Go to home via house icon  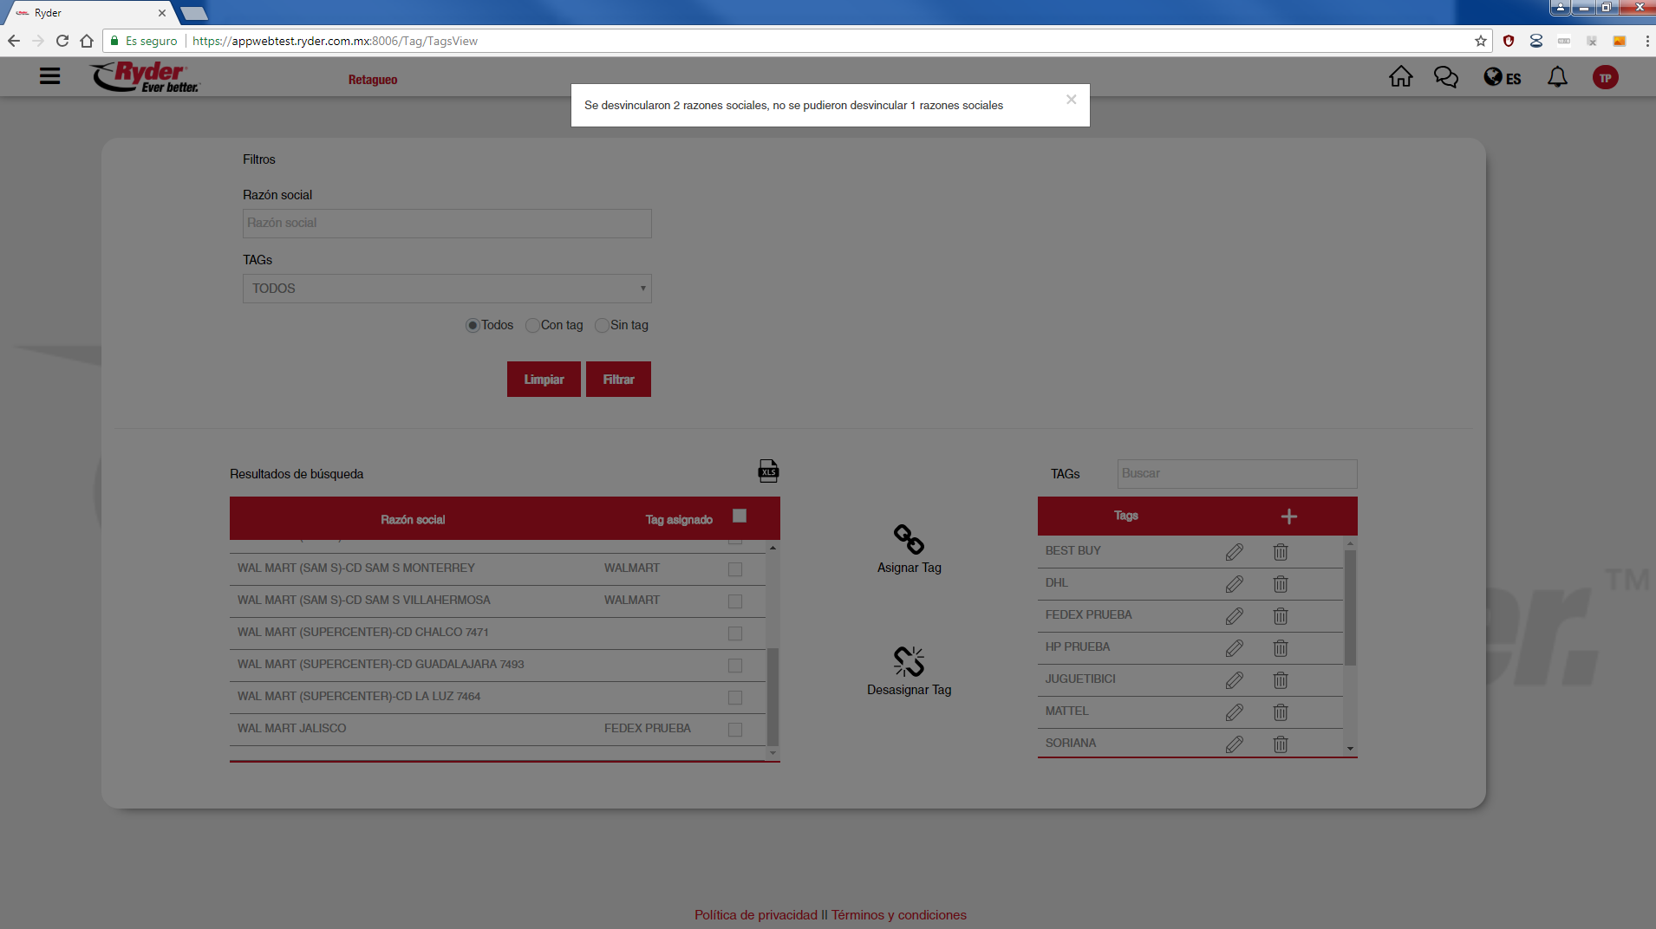point(1400,77)
